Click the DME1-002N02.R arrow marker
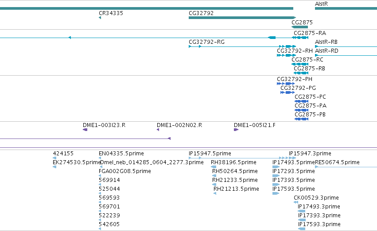The image size is (377, 231). pyautogui.click(x=158, y=130)
